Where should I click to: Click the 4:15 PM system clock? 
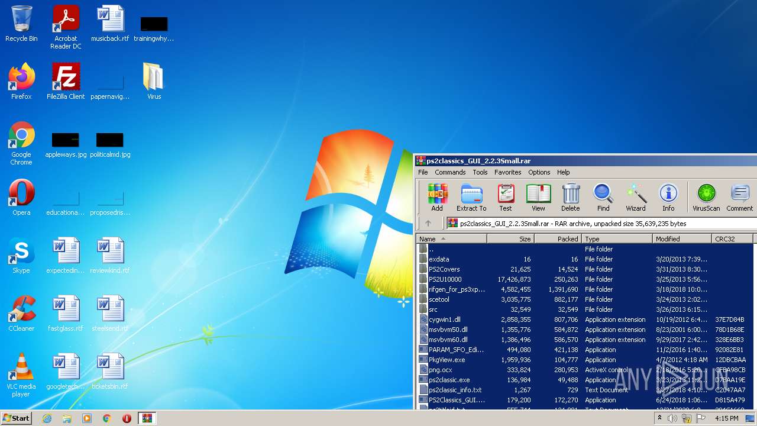pyautogui.click(x=727, y=418)
